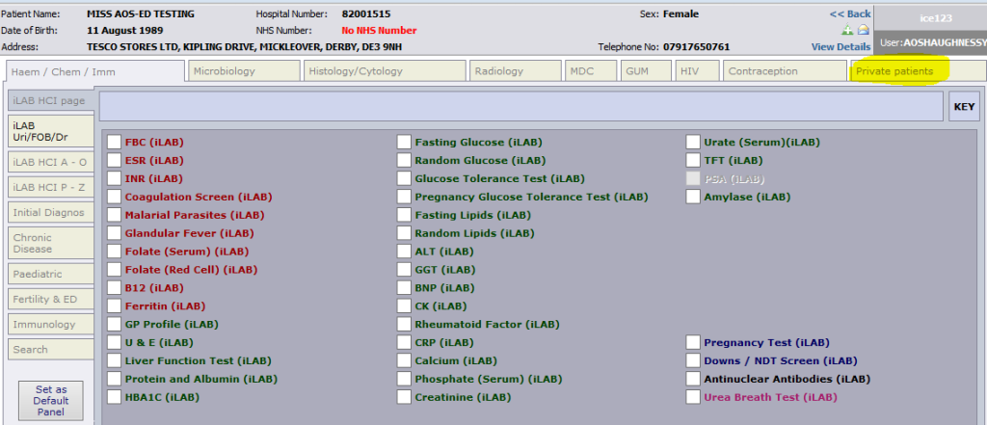The image size is (987, 425).
Task: Tick Fasting Glucose (iLAB) checkbox
Action: point(404,143)
